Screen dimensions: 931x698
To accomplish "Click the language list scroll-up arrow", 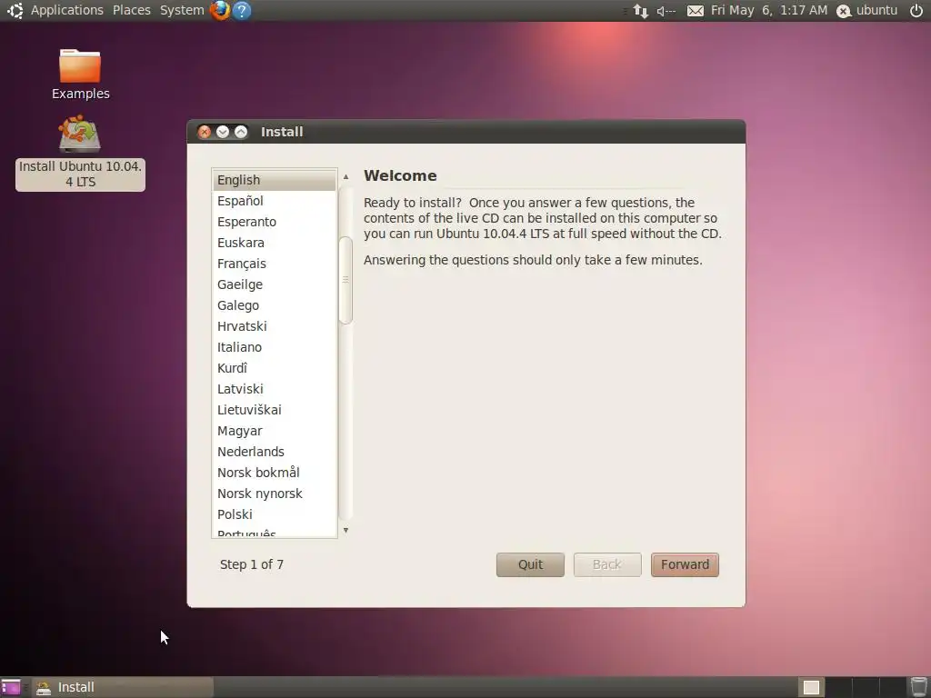I will click(345, 177).
